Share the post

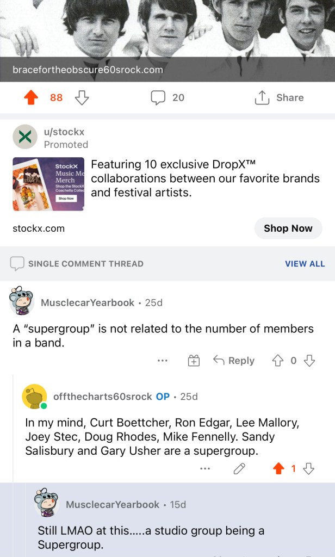(x=279, y=98)
